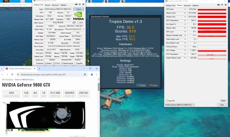Open the System Memory Used sensor dropdown
The height and width of the screenshot is (137, 230).
click(x=185, y=58)
